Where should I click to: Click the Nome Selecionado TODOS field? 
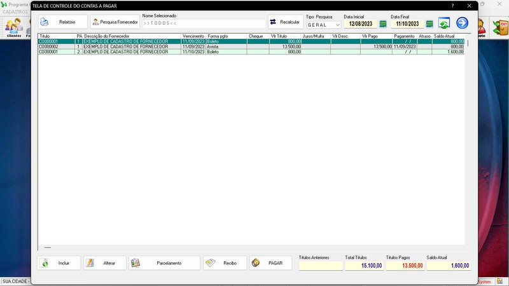204,24
